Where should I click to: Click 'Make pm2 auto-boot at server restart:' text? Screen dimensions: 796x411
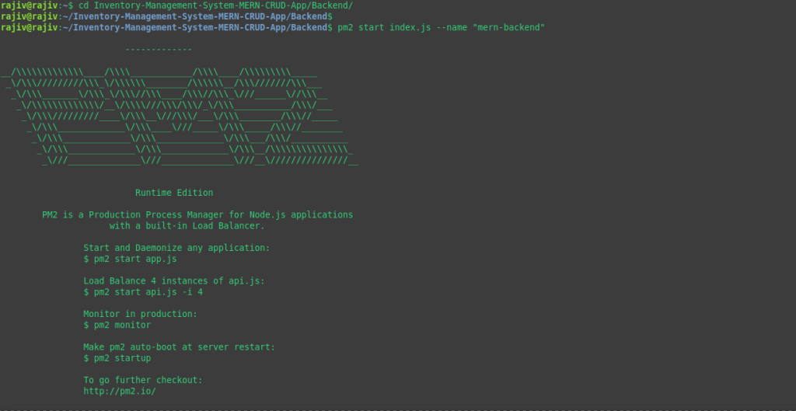point(180,347)
